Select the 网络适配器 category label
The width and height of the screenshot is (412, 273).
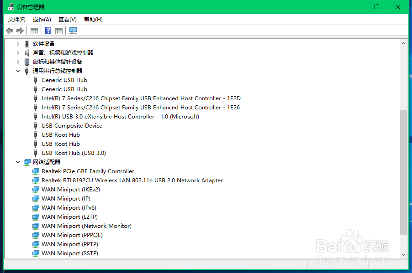[x=47, y=162]
